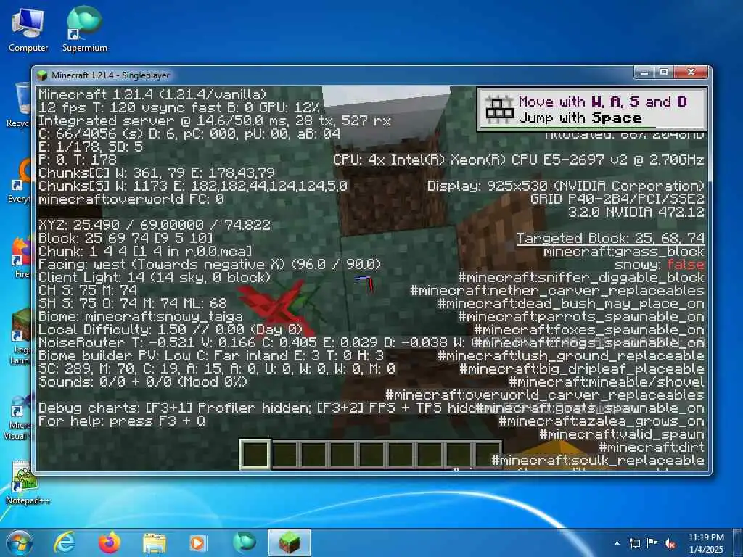Click the 'snowy: false' property text
This screenshot has height=557, width=743.
(659, 265)
